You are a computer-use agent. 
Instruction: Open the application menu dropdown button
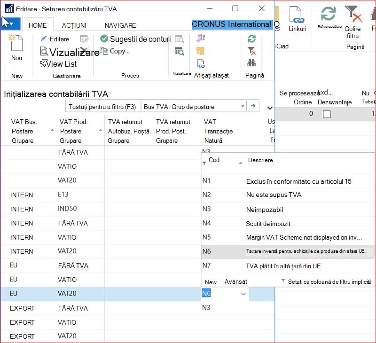10,24
